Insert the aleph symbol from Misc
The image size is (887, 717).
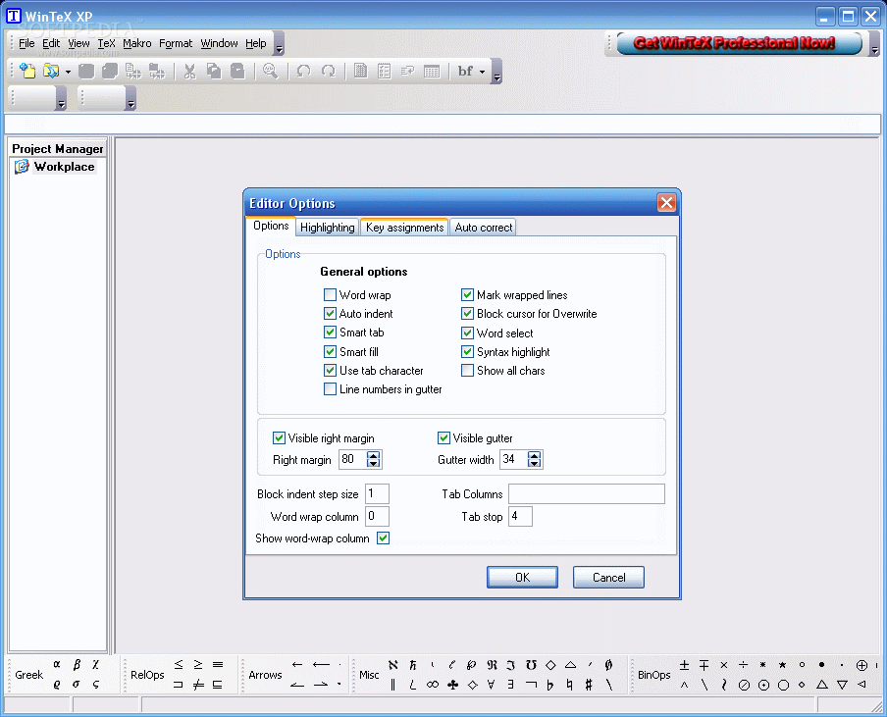coord(393,664)
